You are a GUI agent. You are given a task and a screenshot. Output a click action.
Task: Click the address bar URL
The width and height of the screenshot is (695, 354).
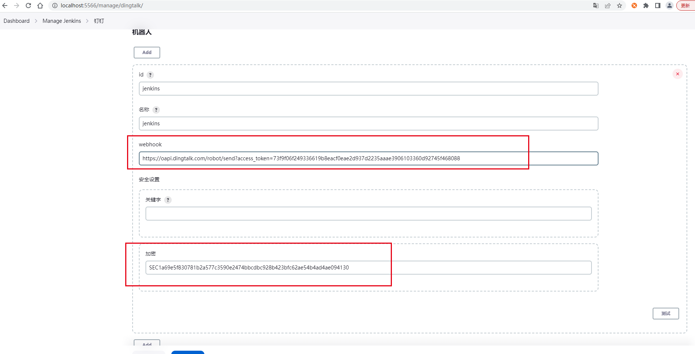[102, 6]
